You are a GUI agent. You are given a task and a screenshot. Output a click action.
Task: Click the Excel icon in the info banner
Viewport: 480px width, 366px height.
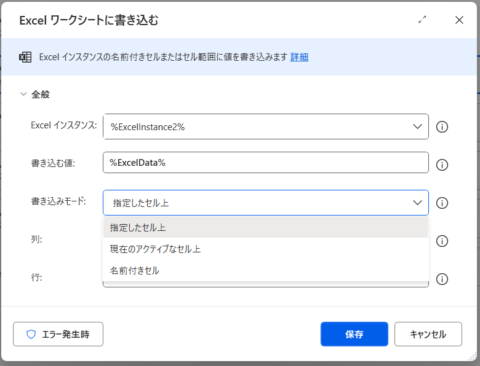(25, 57)
